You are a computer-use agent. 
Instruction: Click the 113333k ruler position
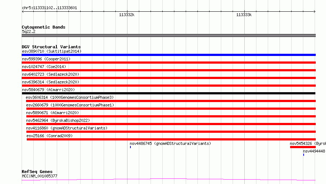pyautogui.click(x=244, y=15)
